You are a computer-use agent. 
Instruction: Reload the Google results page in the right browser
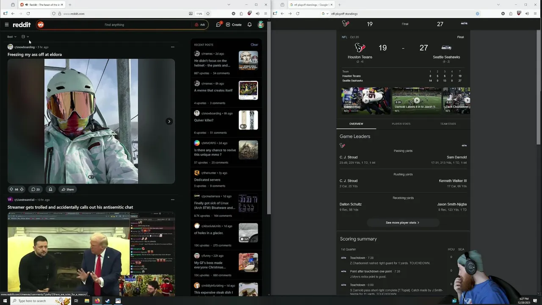click(x=298, y=14)
